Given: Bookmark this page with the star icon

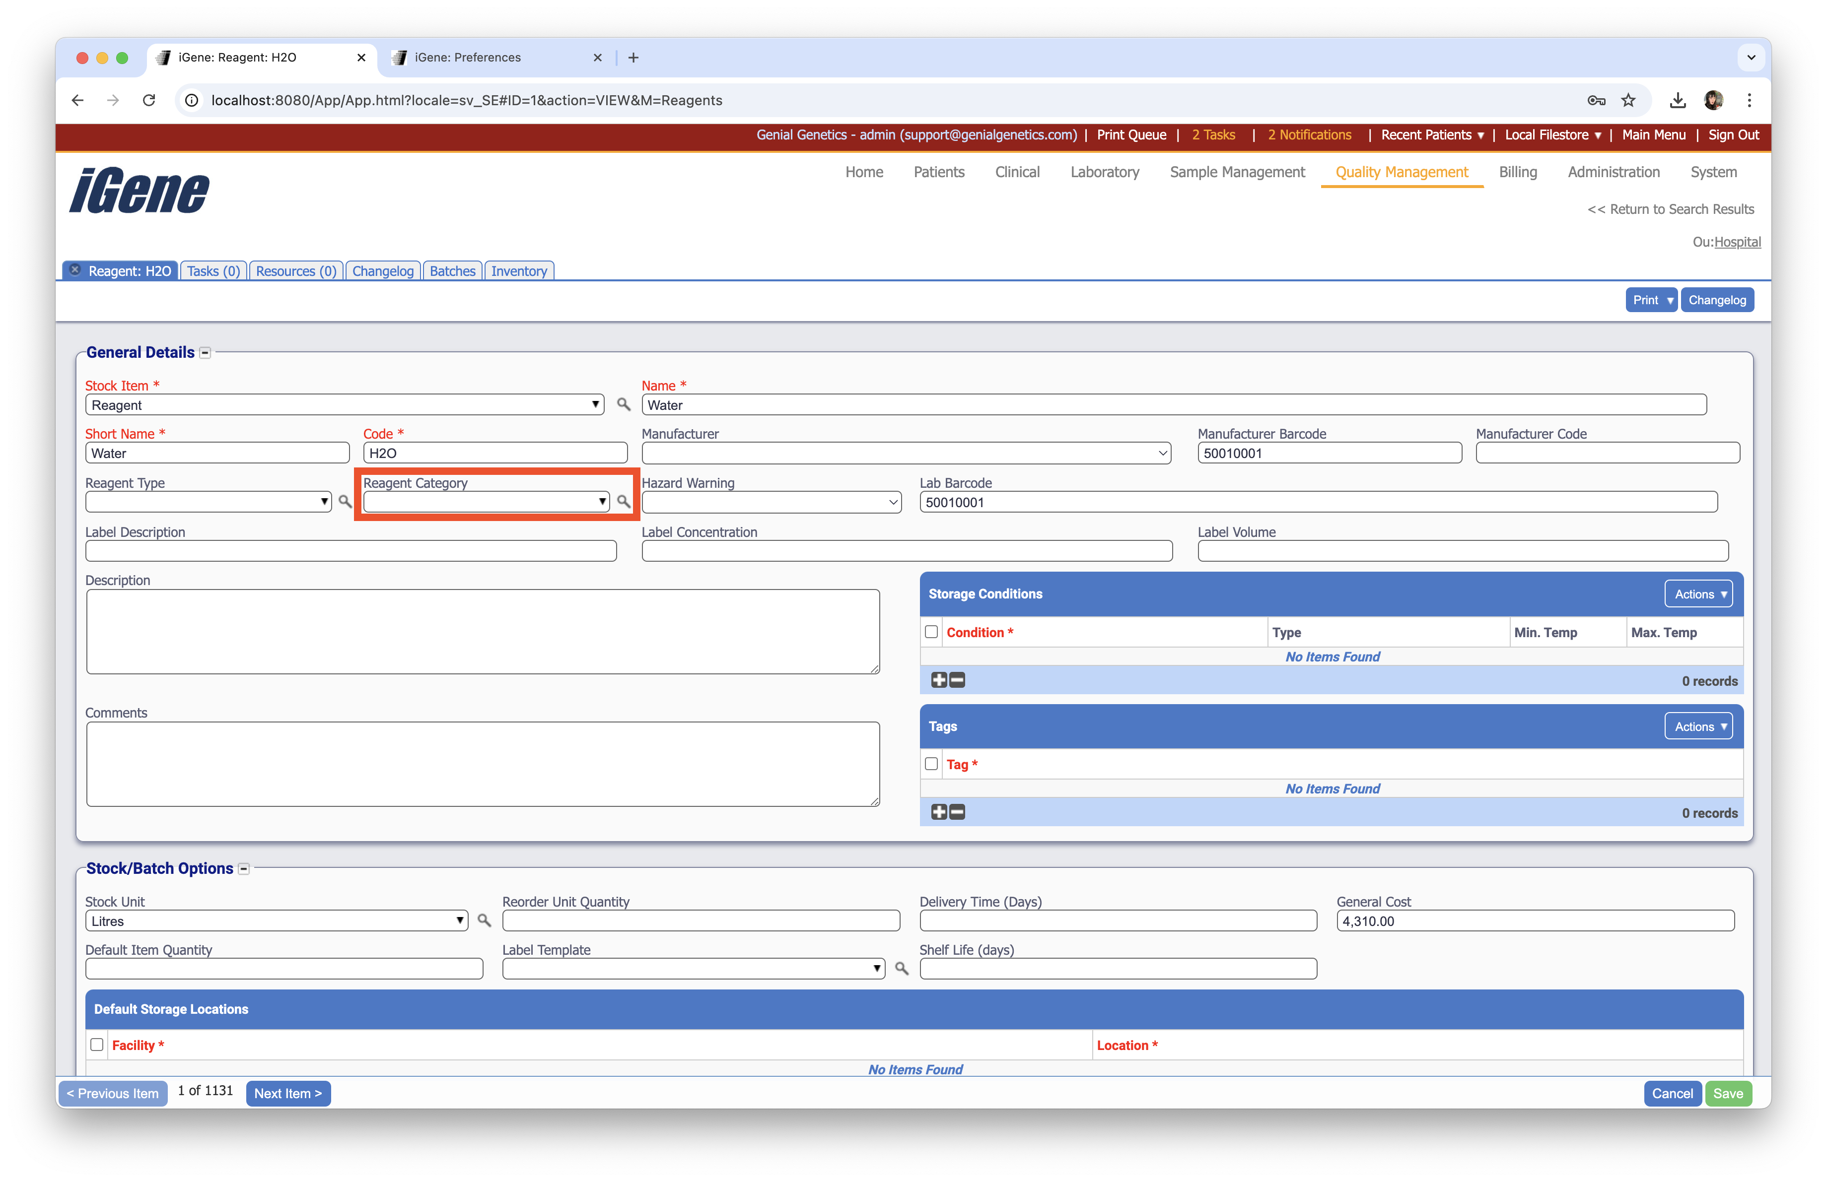Looking at the screenshot, I should [1628, 100].
